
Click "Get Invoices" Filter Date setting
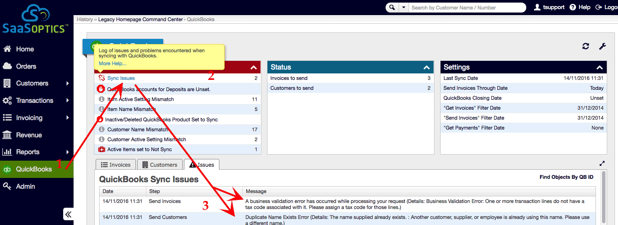(524, 108)
